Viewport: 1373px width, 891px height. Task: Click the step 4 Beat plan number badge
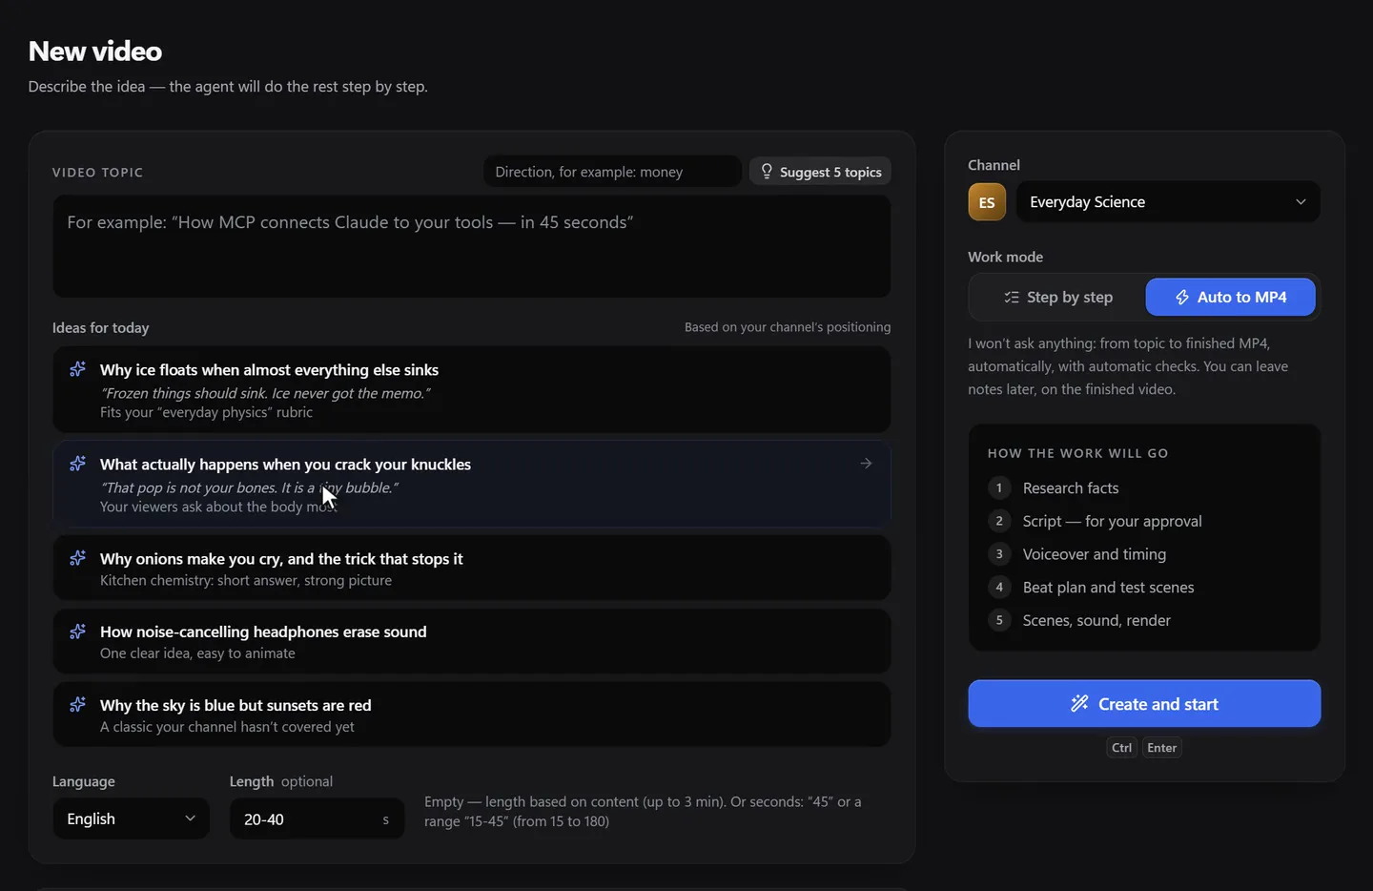pos(999,588)
